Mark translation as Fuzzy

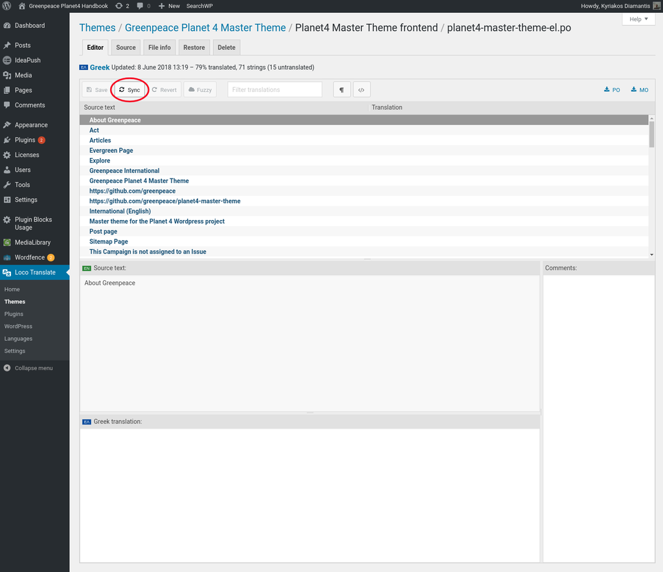tap(200, 89)
